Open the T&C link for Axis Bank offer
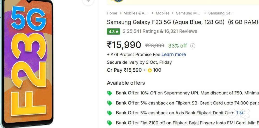 (240, 113)
